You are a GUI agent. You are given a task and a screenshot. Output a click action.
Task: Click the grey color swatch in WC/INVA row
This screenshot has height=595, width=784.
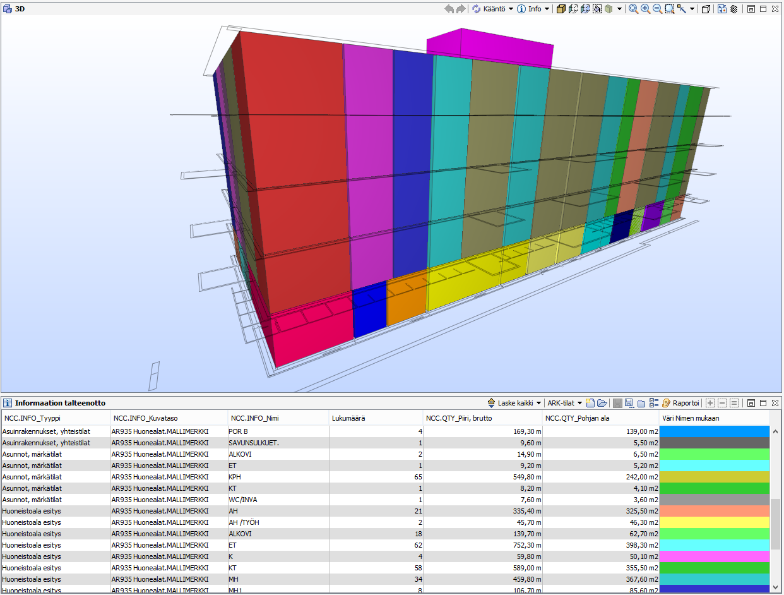coord(715,500)
